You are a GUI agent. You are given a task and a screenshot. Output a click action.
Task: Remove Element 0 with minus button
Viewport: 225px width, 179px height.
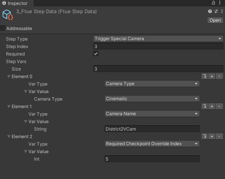click(x=219, y=76)
